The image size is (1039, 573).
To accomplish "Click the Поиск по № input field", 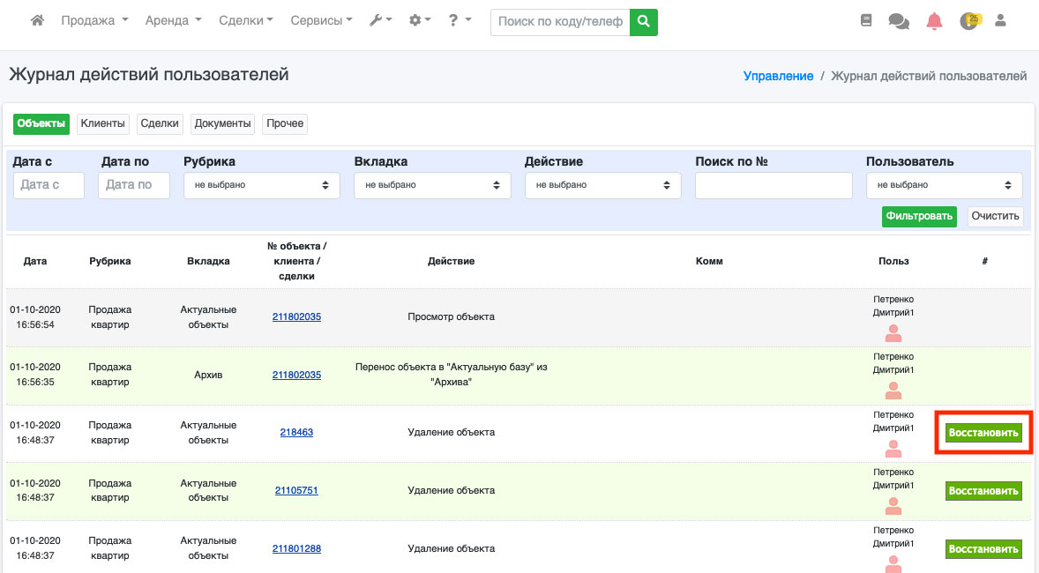I will (x=774, y=185).
